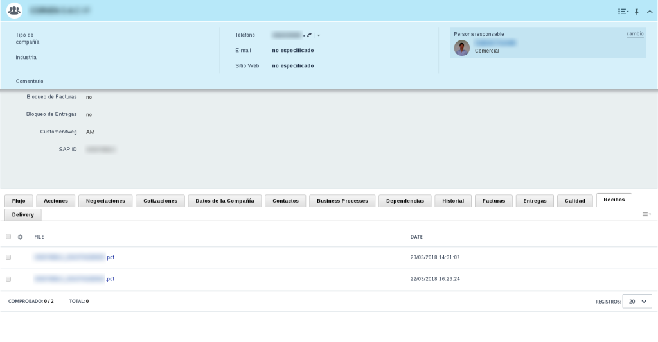This screenshot has height=342, width=658.
Task: Open the Cotizaciones tab
Action: point(160,201)
